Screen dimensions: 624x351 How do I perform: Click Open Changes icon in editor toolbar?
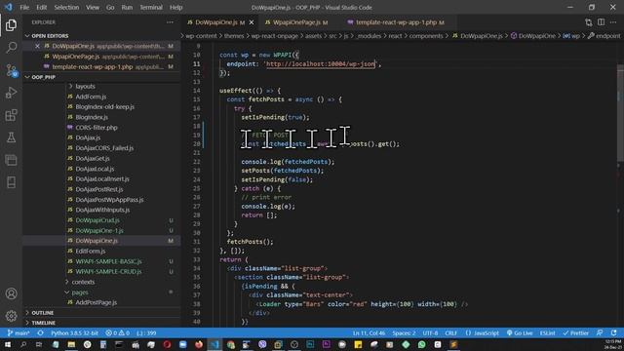click(588, 22)
